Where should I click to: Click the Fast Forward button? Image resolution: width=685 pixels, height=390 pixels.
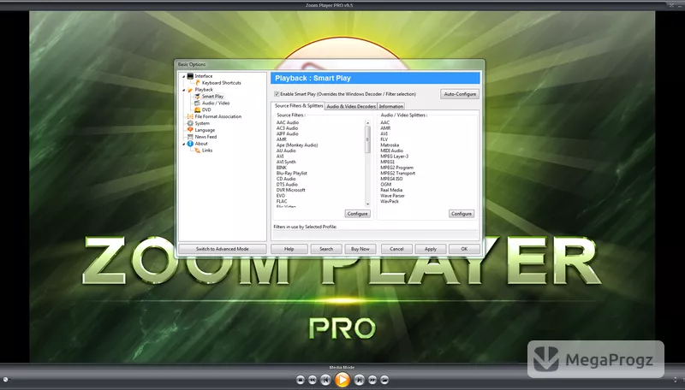point(372,380)
